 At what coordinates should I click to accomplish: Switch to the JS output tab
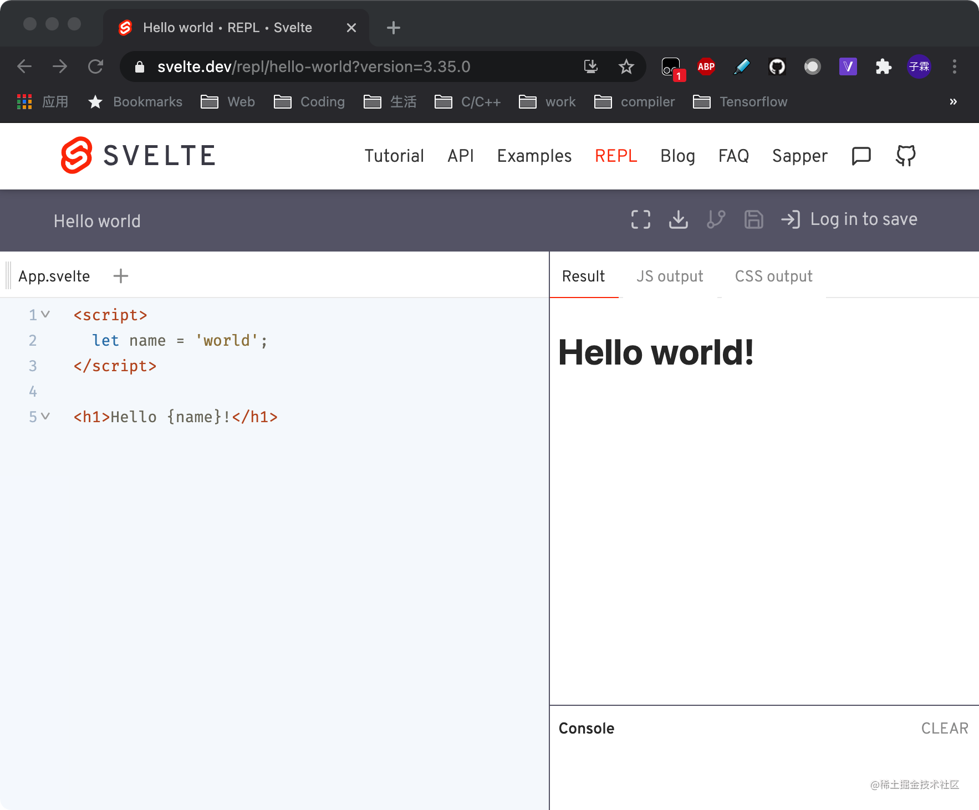[670, 276]
